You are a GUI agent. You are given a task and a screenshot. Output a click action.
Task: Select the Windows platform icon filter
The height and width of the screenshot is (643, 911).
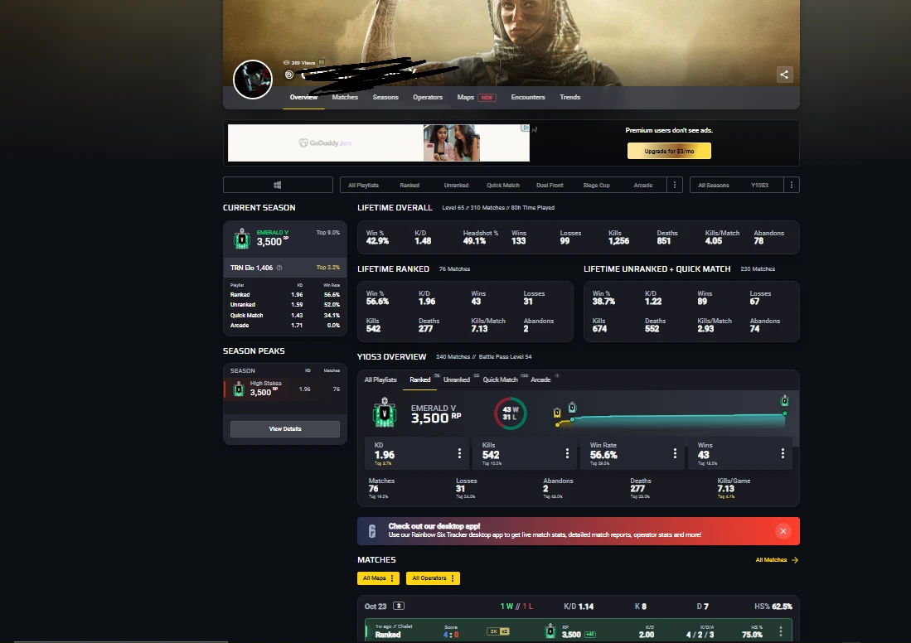(x=278, y=185)
